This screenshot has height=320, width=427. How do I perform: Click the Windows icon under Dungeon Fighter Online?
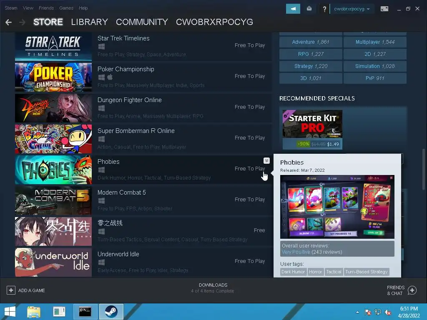101,108
